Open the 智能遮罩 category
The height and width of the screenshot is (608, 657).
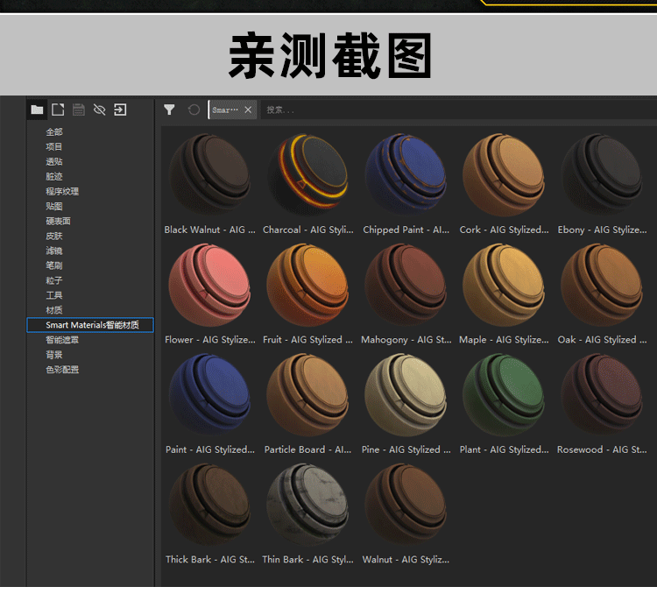[62, 340]
